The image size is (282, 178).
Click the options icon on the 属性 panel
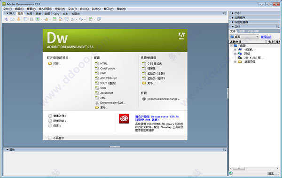225,150
